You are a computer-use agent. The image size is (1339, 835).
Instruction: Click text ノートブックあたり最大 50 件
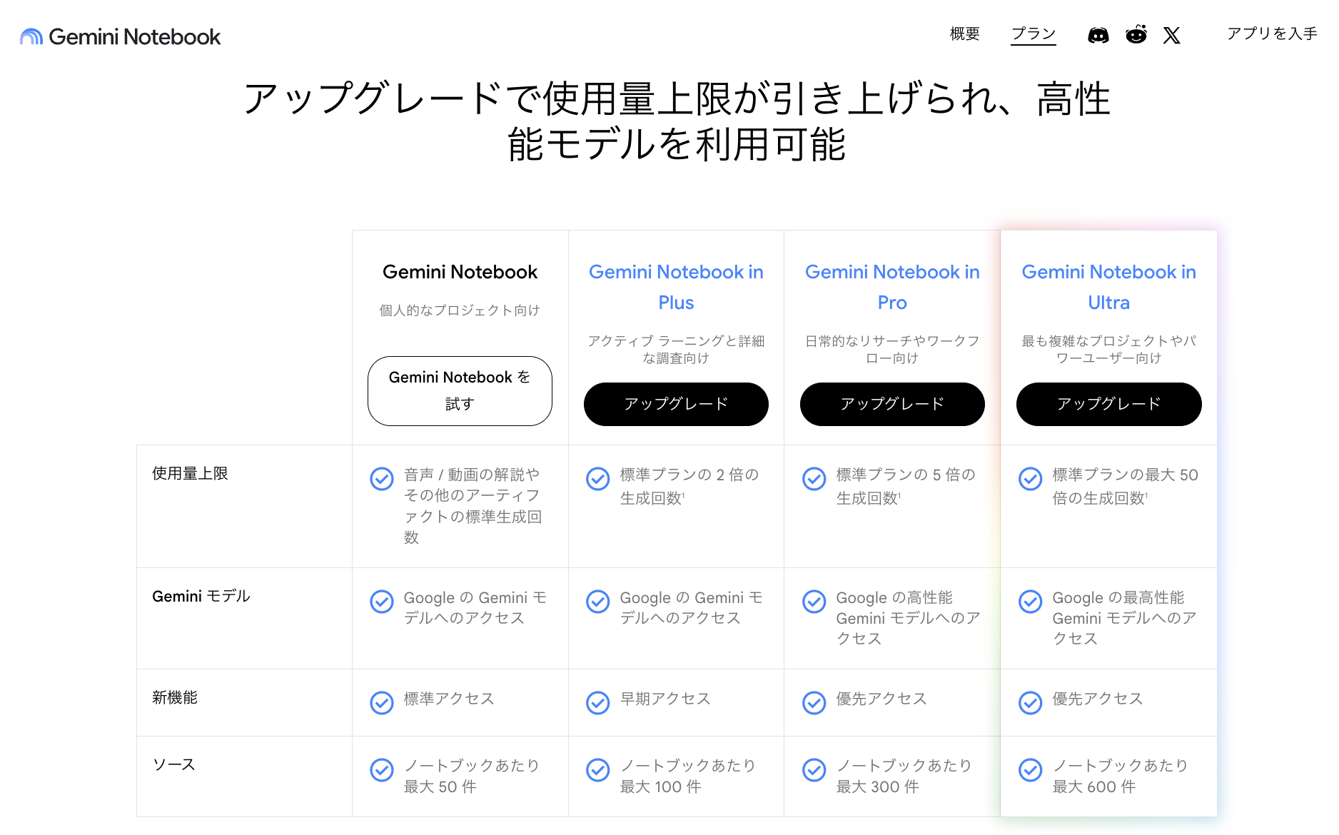(x=472, y=776)
